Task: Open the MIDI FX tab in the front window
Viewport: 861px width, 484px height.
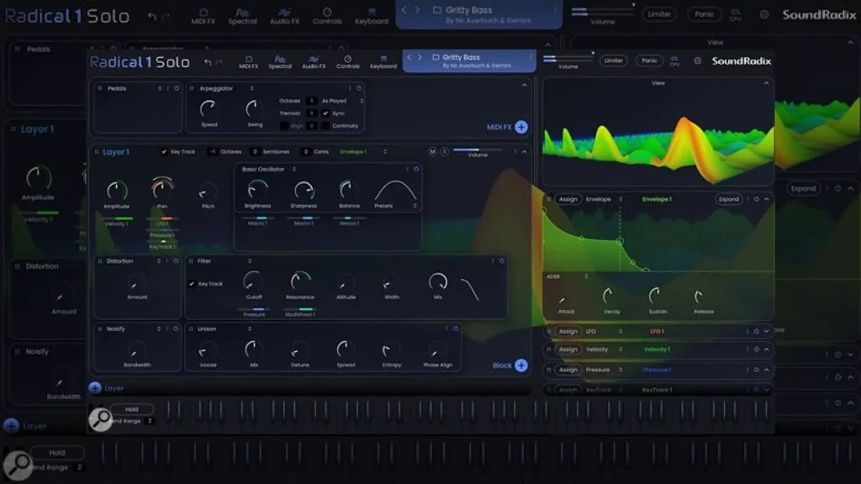Action: point(248,62)
